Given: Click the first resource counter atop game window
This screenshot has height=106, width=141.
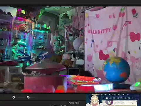Looking at the screenshot, I should 100,95.
